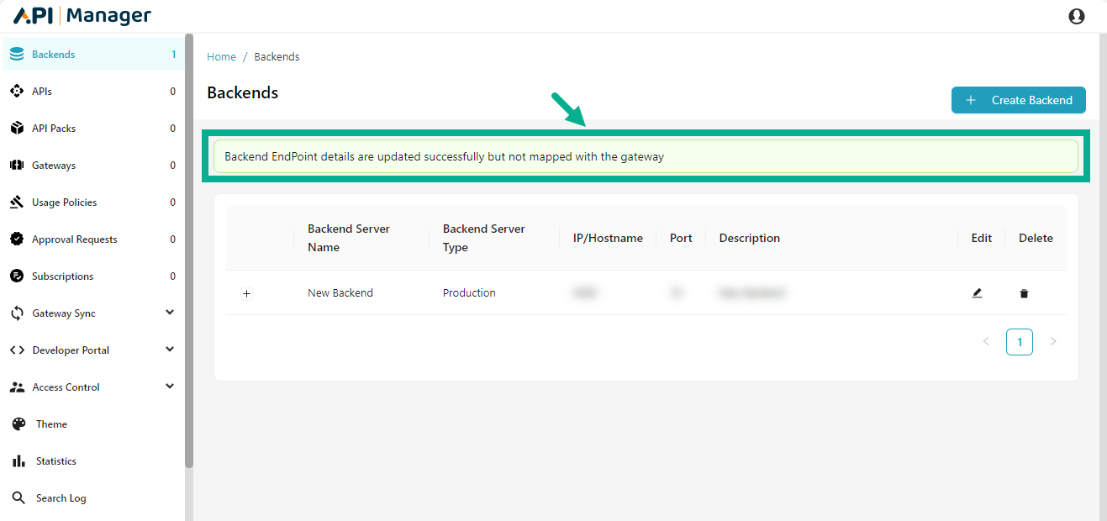The image size is (1107, 521).
Task: Expand the New Backend row details
Action: pos(246,294)
